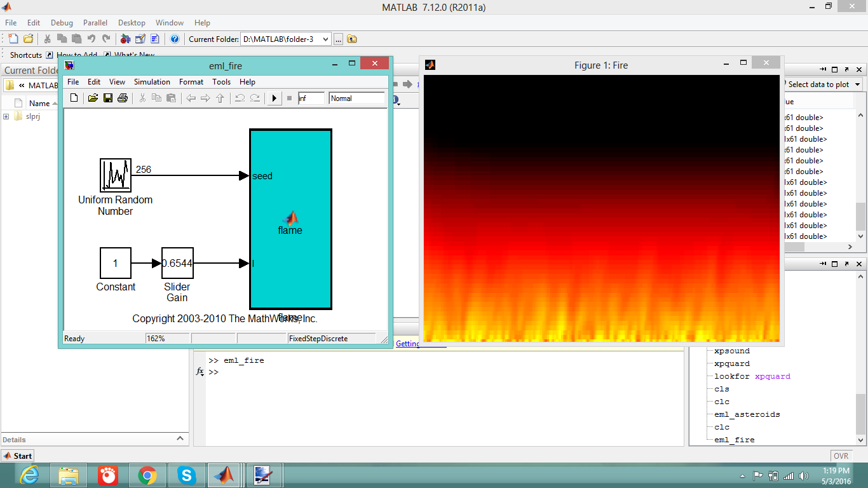Select the Constant block

tap(116, 263)
